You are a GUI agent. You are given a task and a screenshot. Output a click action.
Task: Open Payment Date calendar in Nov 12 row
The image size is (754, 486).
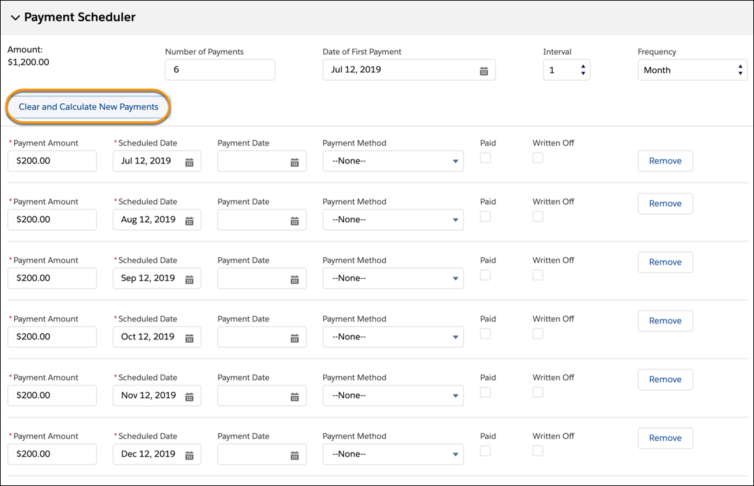tap(295, 397)
